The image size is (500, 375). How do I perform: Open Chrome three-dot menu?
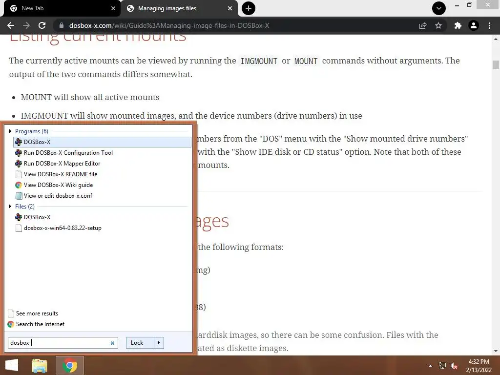click(489, 25)
